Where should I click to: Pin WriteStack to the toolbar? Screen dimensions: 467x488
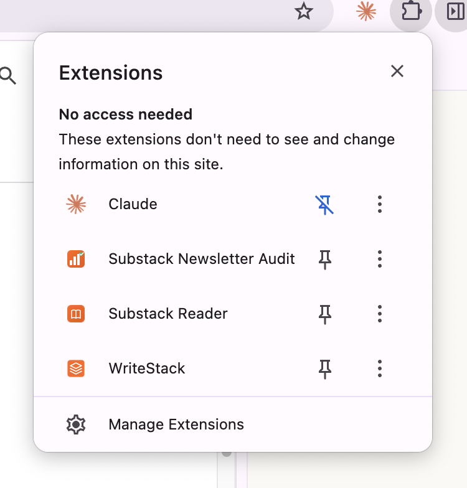(325, 368)
